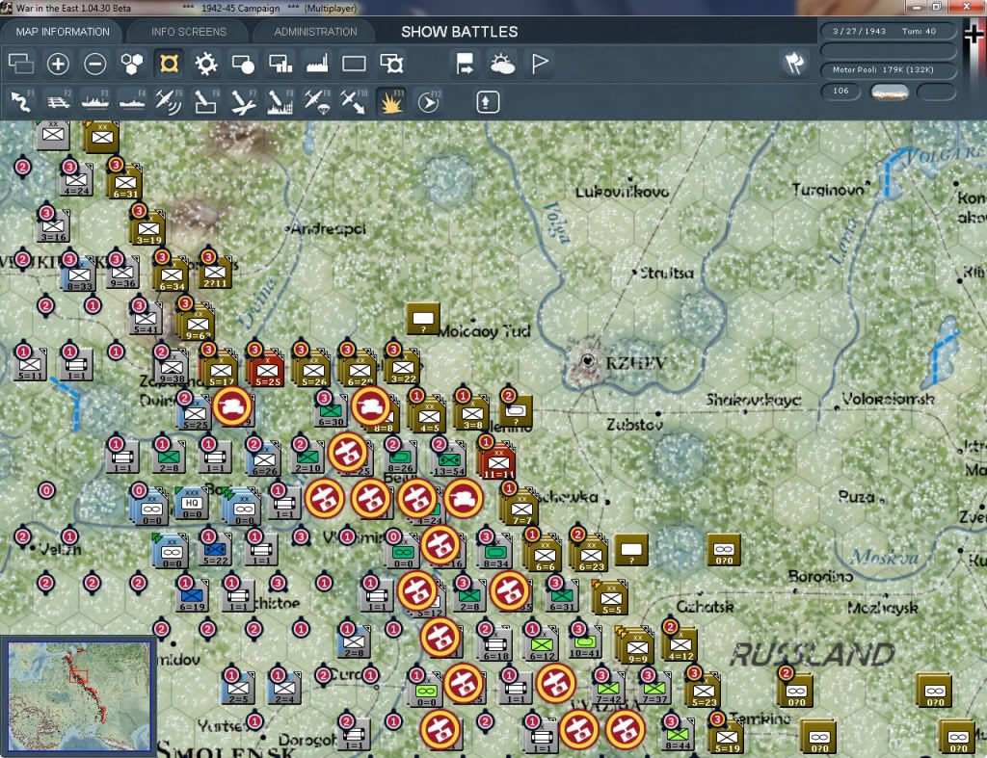Select the F6 bomb unit icon
Viewport: 987px width, 758px height.
[206, 102]
